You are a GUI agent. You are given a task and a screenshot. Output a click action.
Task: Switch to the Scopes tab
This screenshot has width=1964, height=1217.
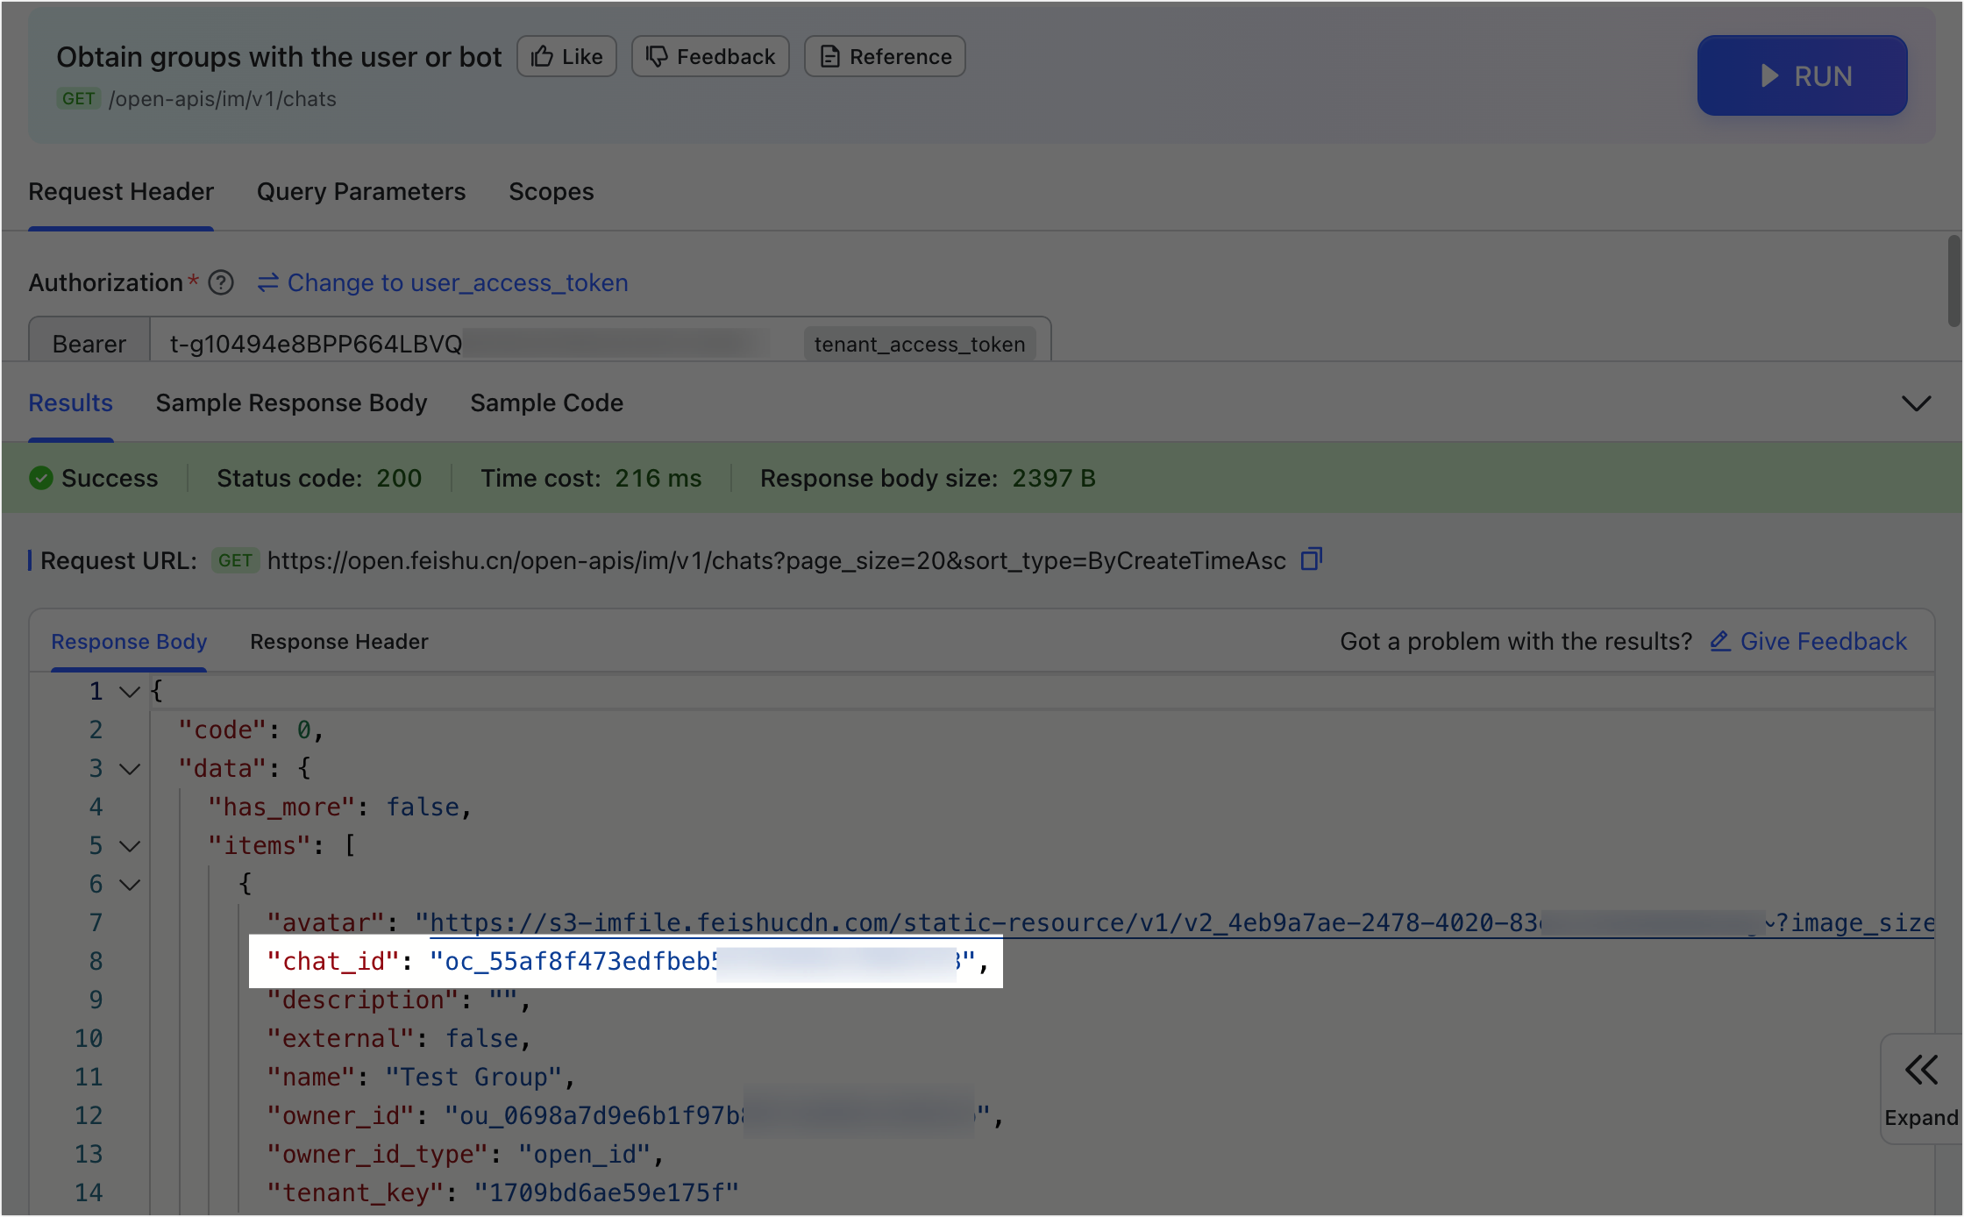point(551,191)
